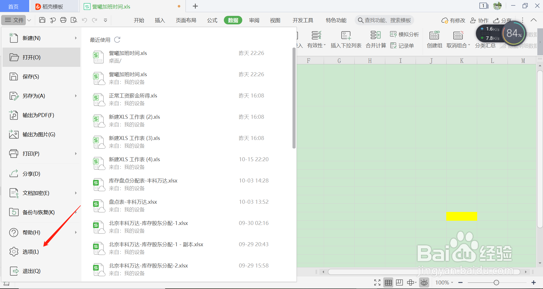Open the three-dot more menu

point(523,20)
